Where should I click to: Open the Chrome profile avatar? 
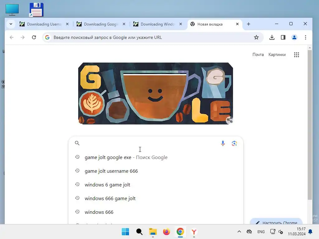pyautogui.click(x=294, y=37)
